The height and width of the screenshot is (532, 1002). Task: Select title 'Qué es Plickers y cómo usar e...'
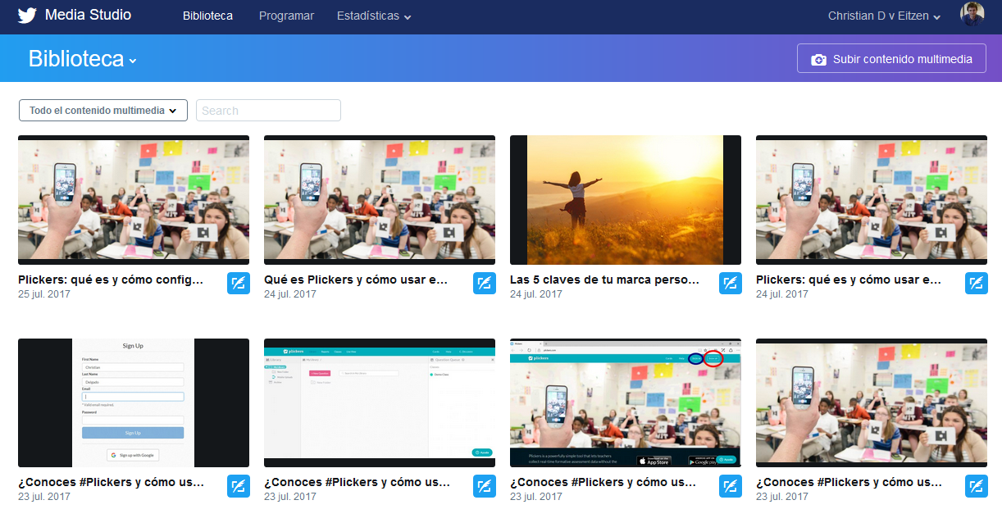[x=356, y=280]
